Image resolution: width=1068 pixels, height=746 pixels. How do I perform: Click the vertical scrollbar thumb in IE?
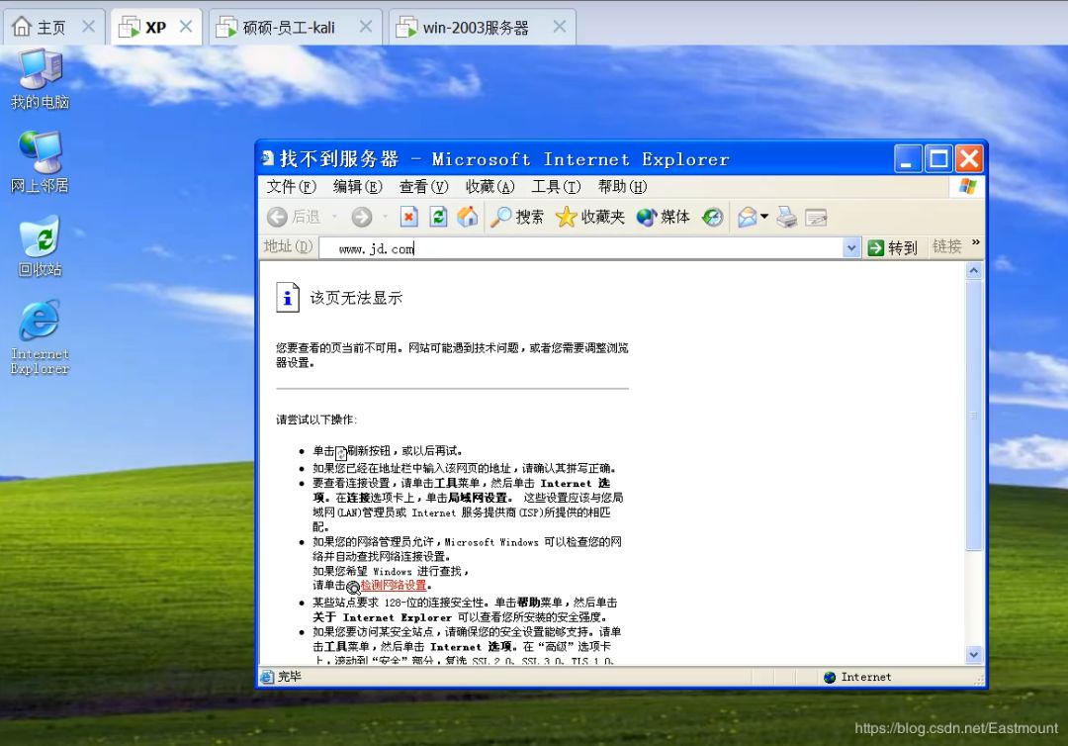[x=973, y=415]
